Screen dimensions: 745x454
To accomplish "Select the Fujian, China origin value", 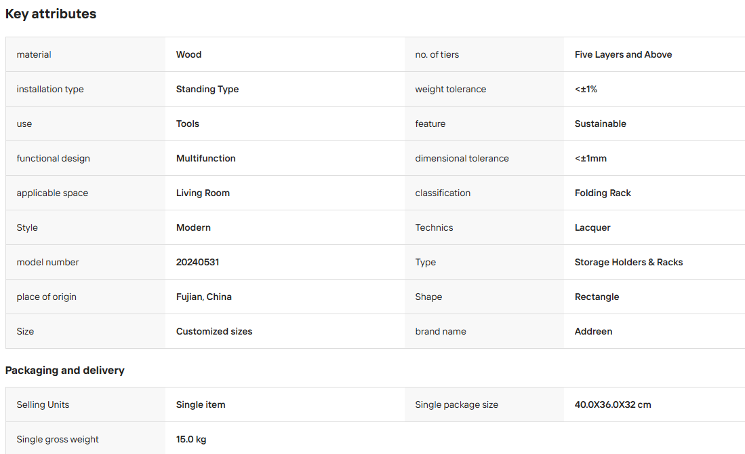I will click(x=204, y=297).
